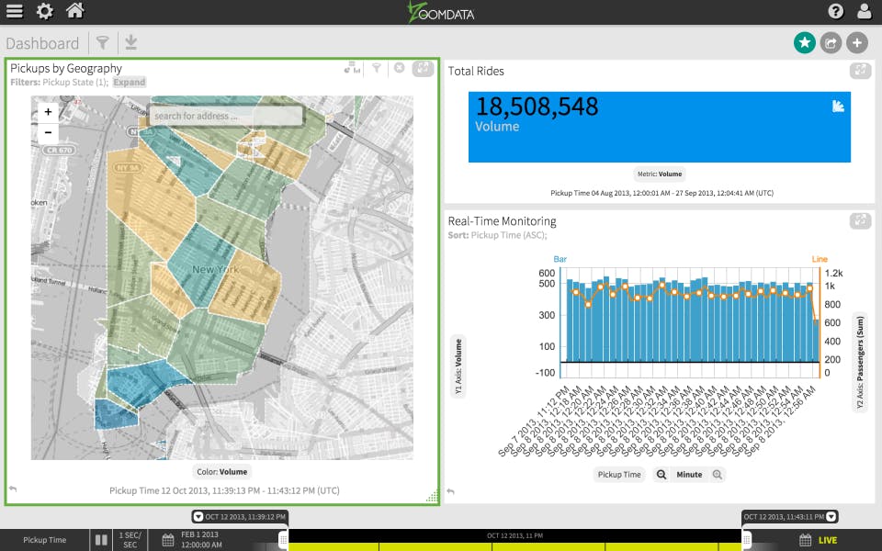Screen dimensions: 882x551
Task: Open the settings gear menu
Action: tap(44, 12)
